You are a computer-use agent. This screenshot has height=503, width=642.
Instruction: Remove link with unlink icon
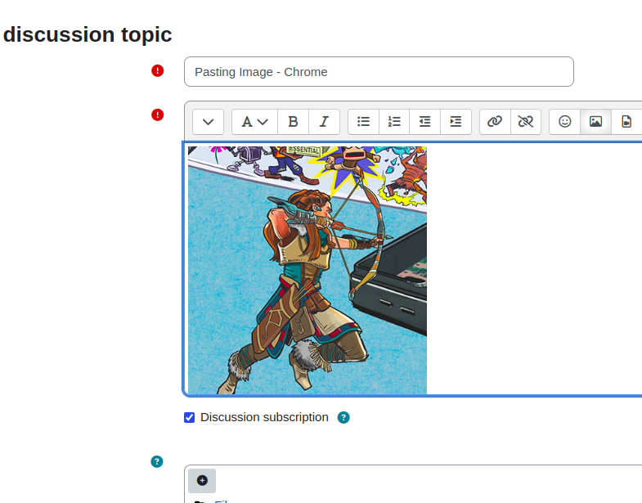(x=526, y=122)
